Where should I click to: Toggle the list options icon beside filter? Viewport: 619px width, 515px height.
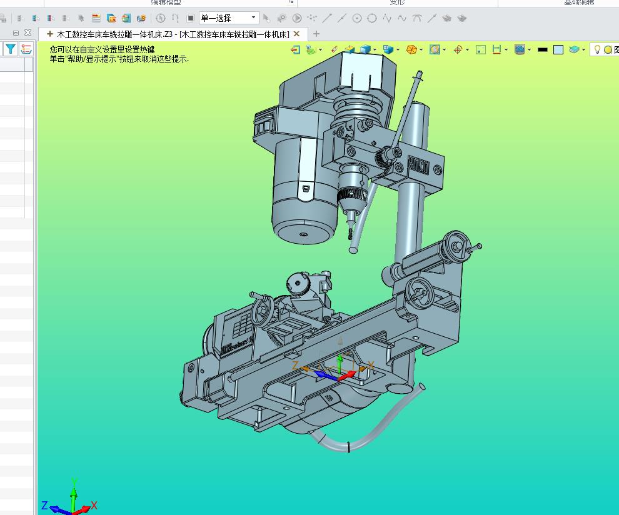coord(26,49)
